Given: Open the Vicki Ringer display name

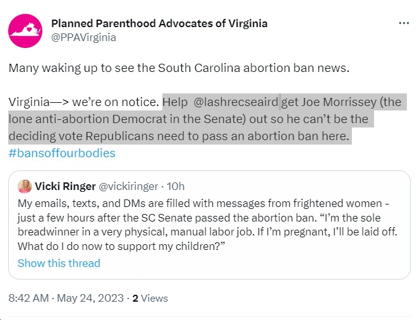Looking at the screenshot, I should (x=65, y=186).
